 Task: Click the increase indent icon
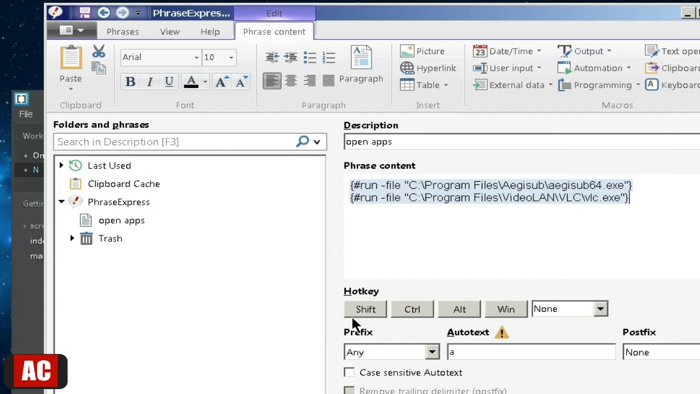290,57
